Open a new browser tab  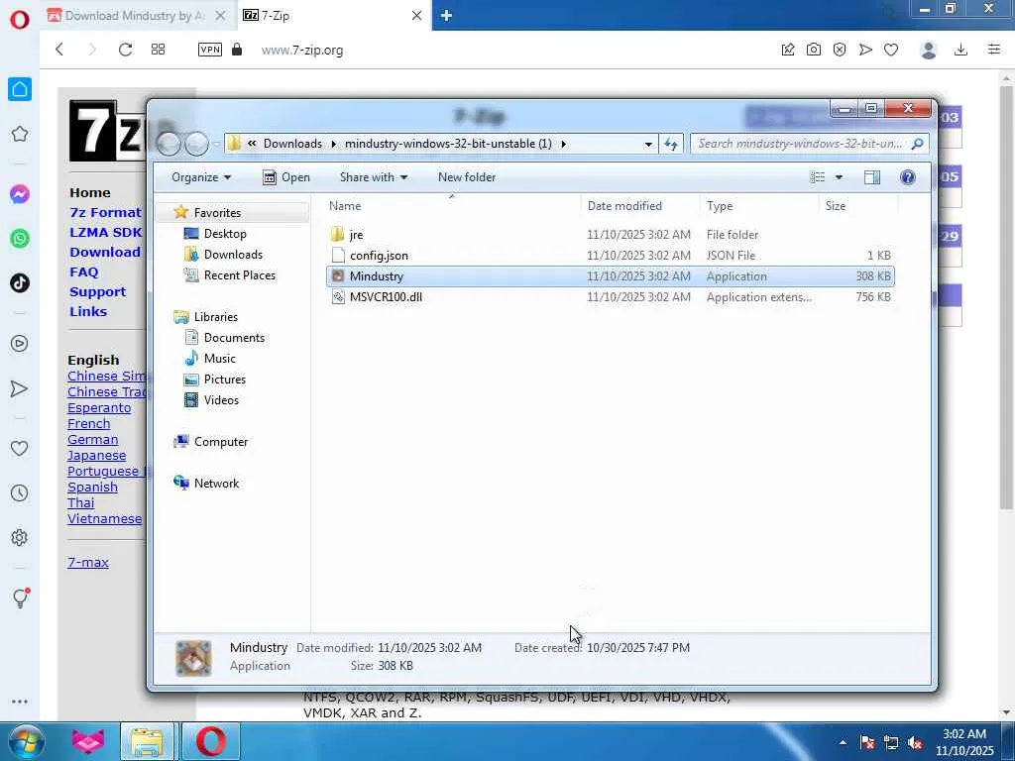coord(447,16)
